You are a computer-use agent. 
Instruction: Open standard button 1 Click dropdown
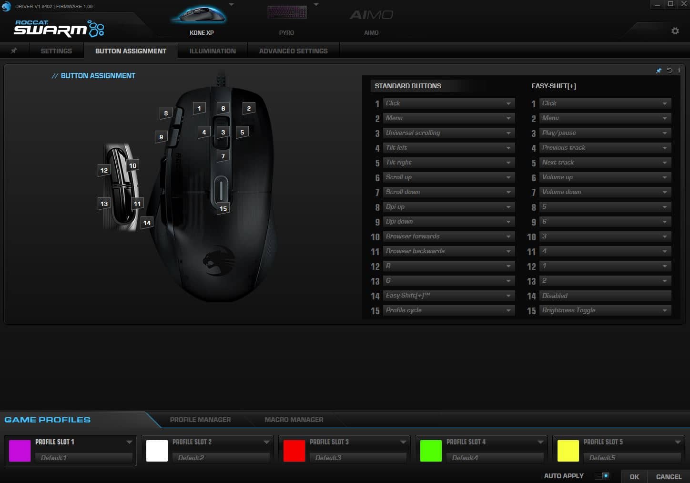click(448, 103)
